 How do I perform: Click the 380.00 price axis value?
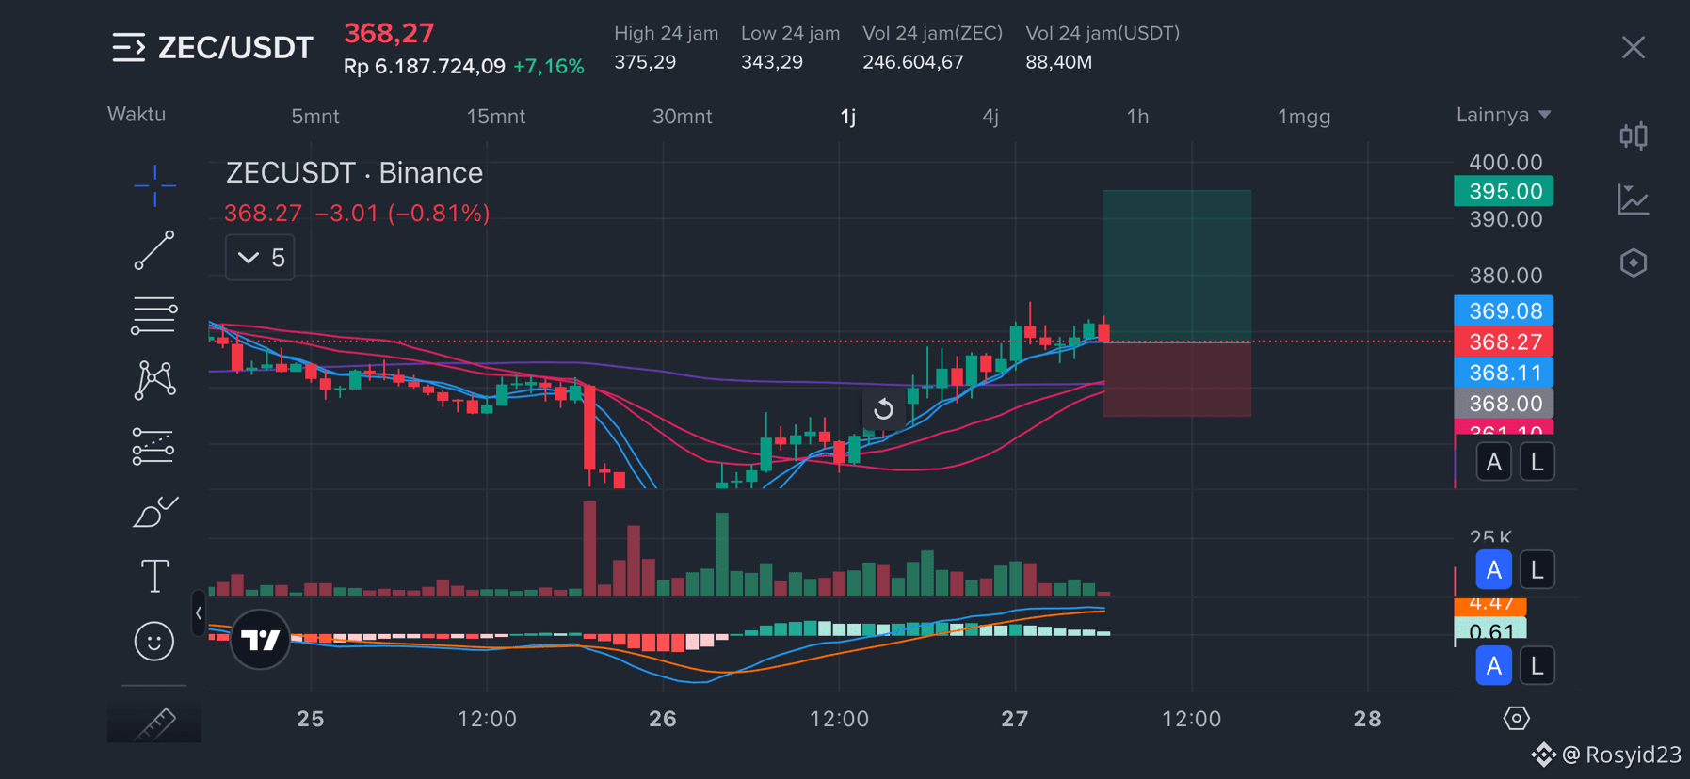(x=1506, y=276)
